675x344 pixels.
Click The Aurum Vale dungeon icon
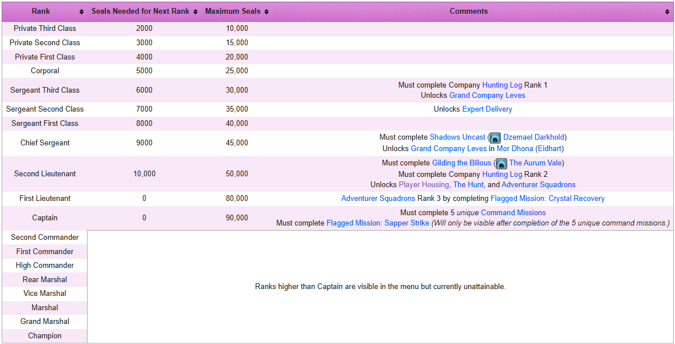click(x=501, y=164)
